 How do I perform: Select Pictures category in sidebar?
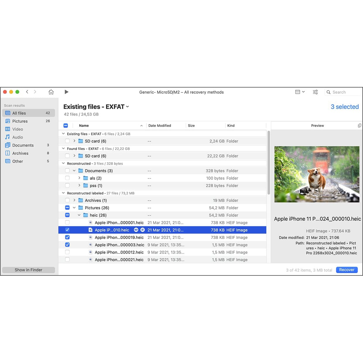point(28,121)
